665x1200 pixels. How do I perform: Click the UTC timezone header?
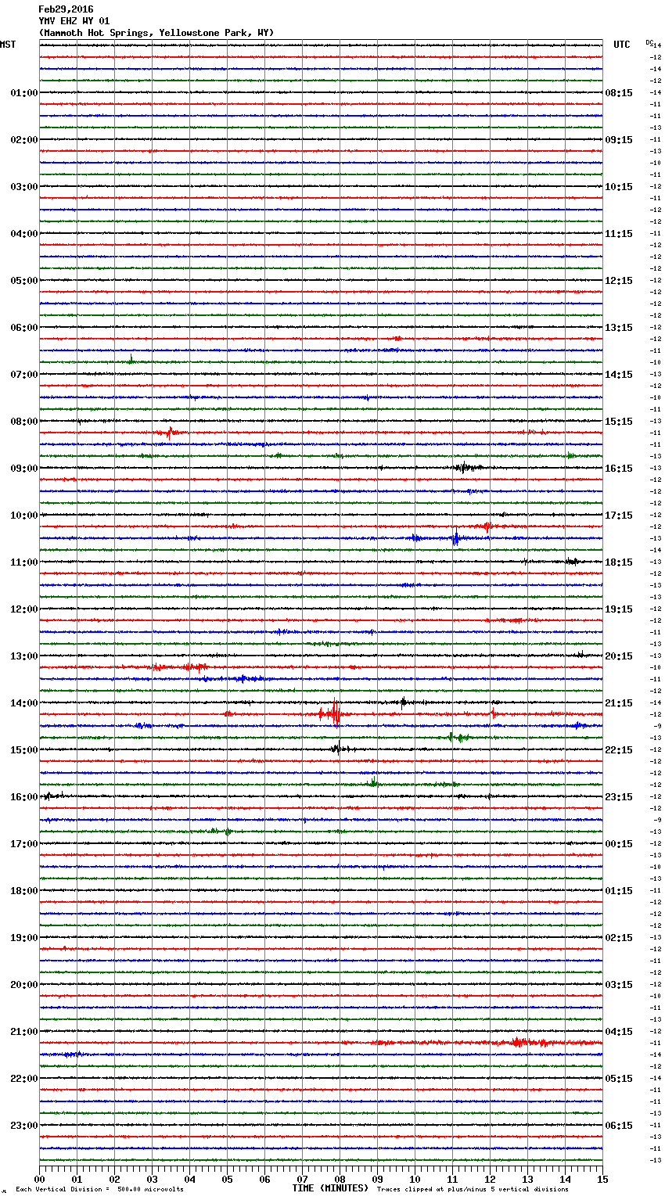[x=621, y=45]
